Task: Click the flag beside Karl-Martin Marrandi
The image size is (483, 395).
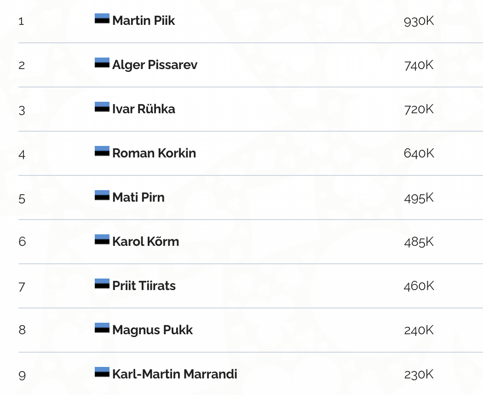Action: (102, 372)
